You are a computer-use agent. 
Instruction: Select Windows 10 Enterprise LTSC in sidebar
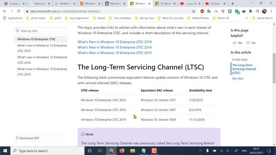coord(41,39)
